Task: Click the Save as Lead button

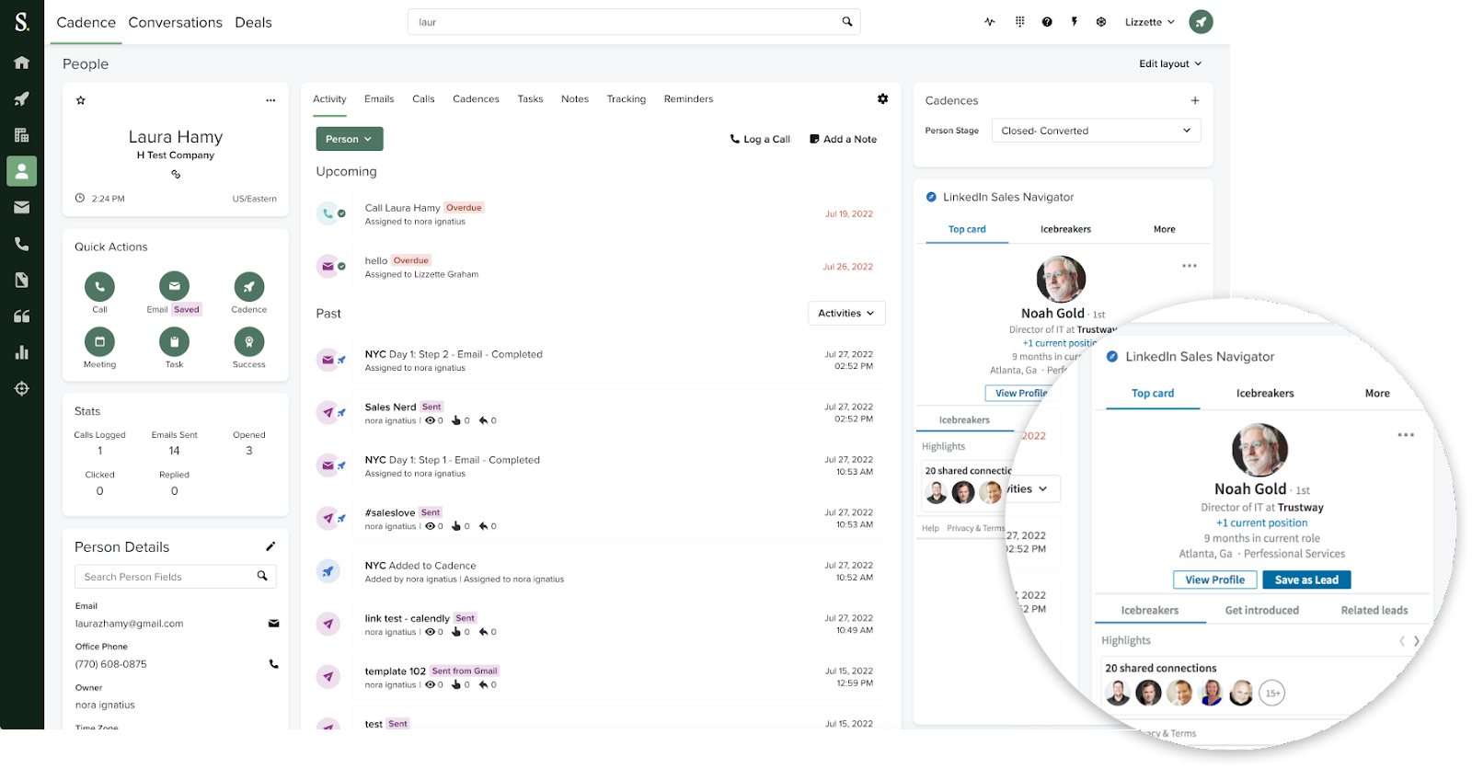Action: coord(1305,580)
